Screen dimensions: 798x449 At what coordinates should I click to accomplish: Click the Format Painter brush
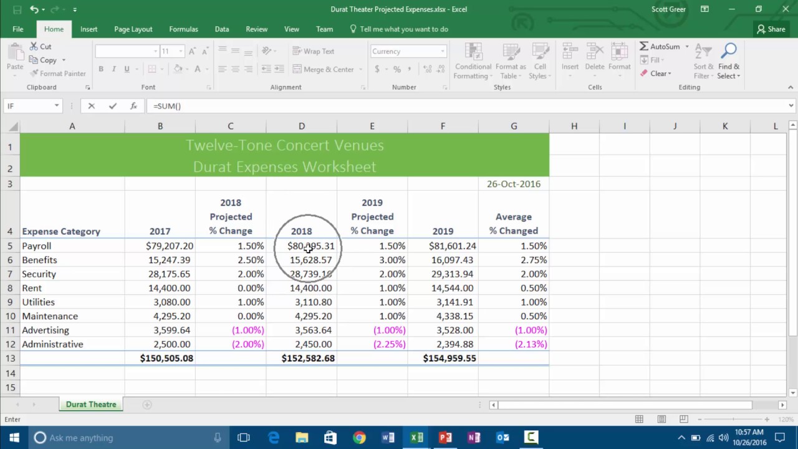pyautogui.click(x=32, y=74)
